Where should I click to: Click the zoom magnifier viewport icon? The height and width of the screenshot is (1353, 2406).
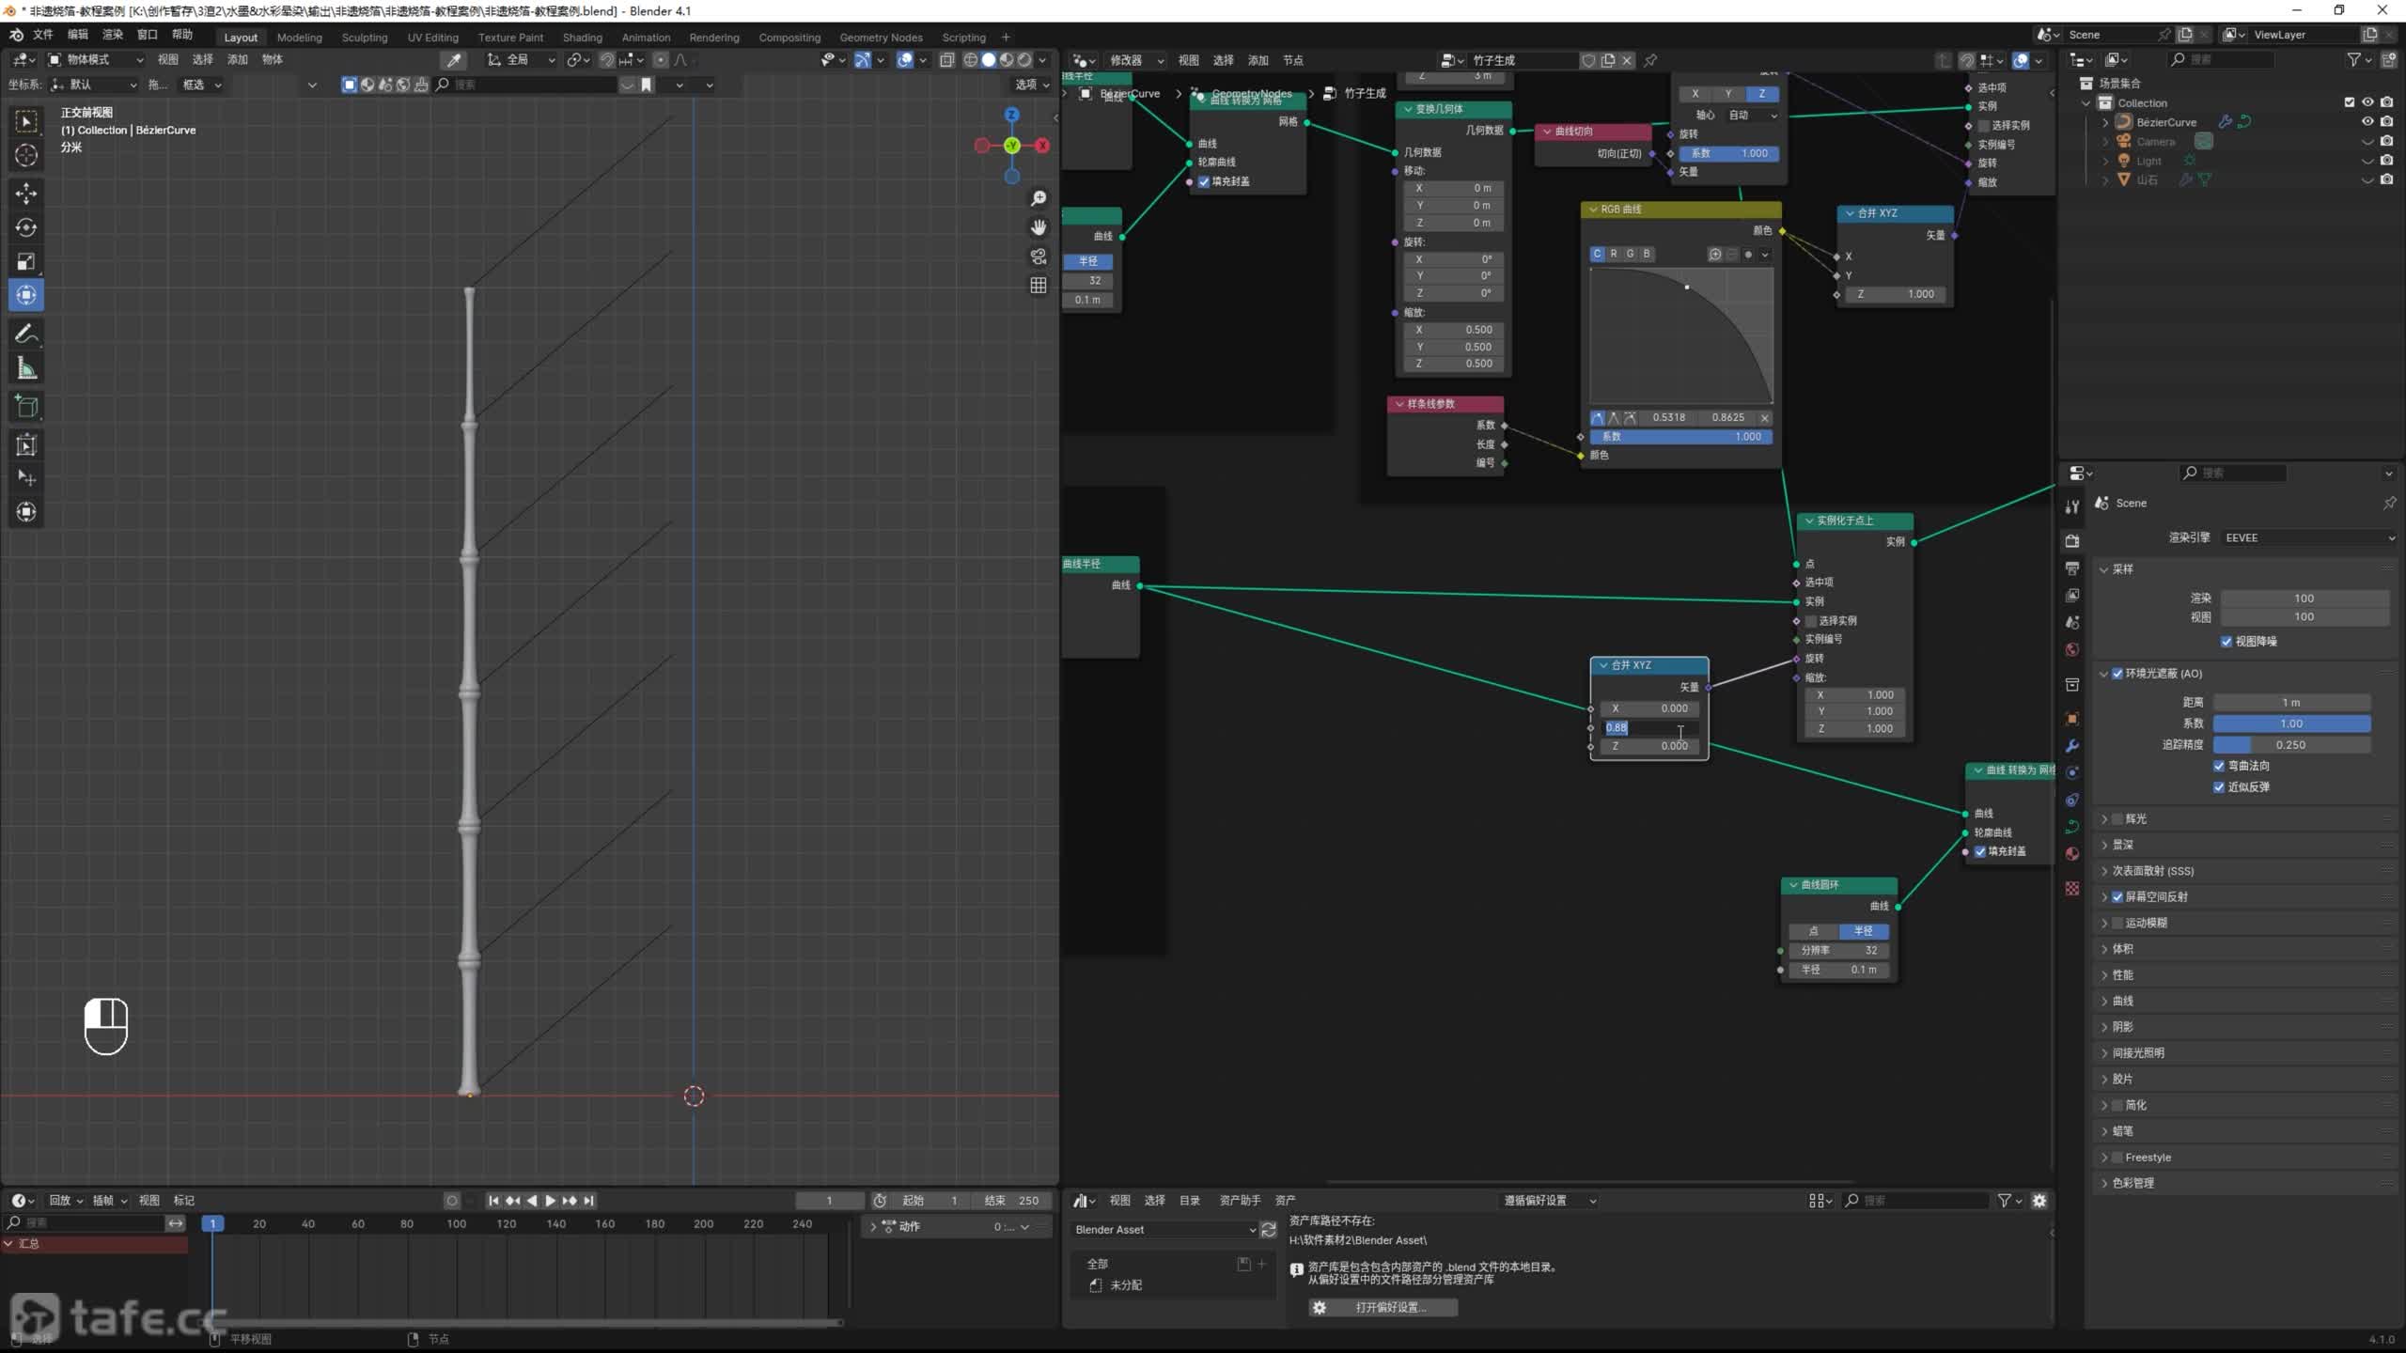pos(1039,198)
